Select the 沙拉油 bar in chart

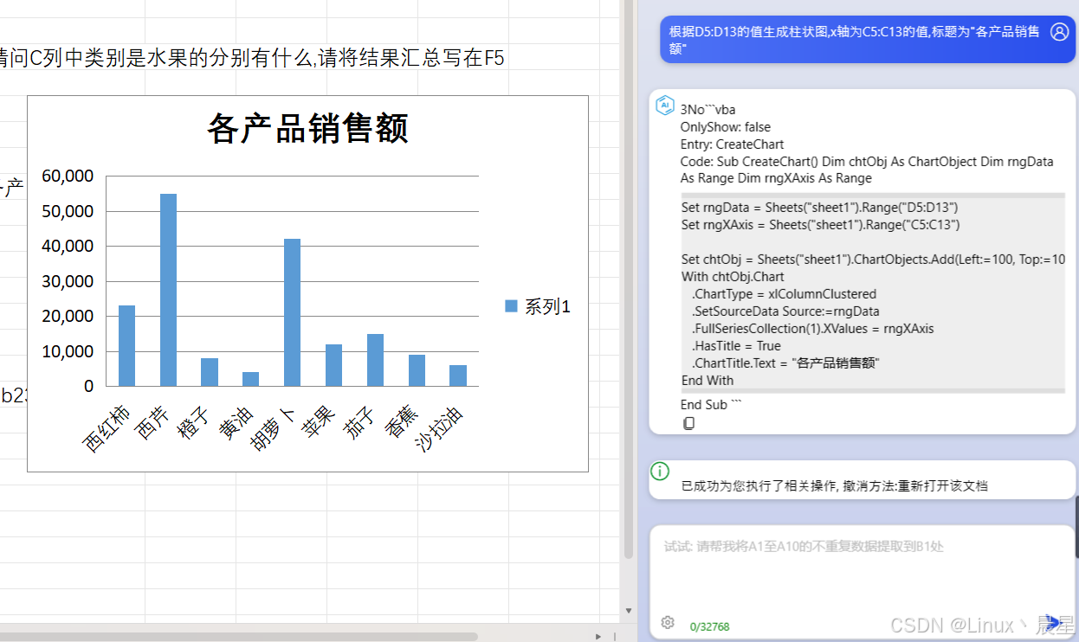tap(458, 376)
